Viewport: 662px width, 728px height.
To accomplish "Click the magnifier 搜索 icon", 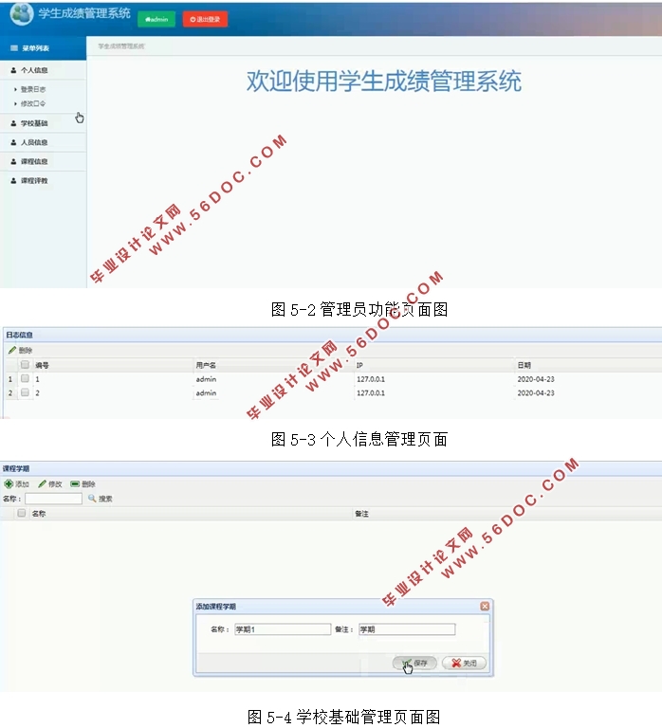I will (92, 499).
